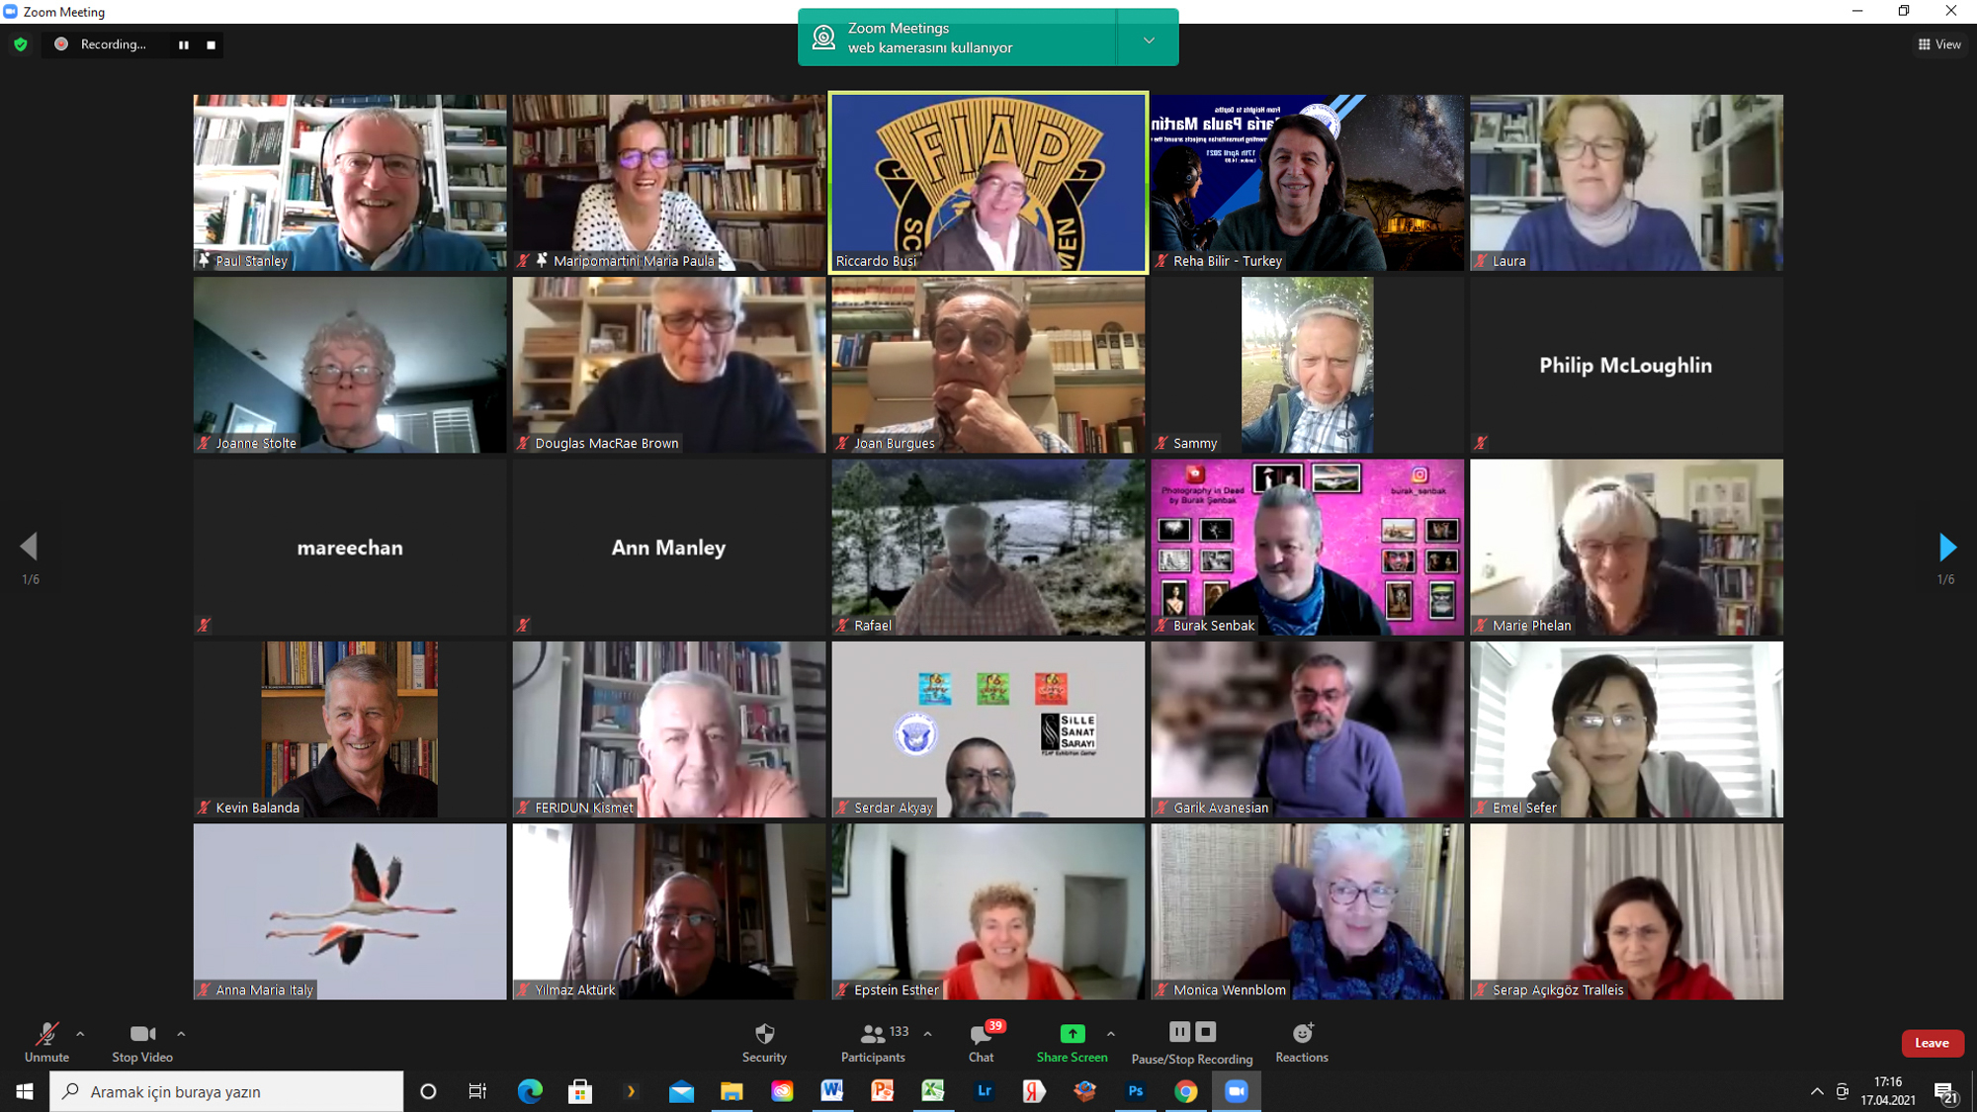1977x1112 pixels.
Task: Stop the recording from top bar
Action: point(211,44)
